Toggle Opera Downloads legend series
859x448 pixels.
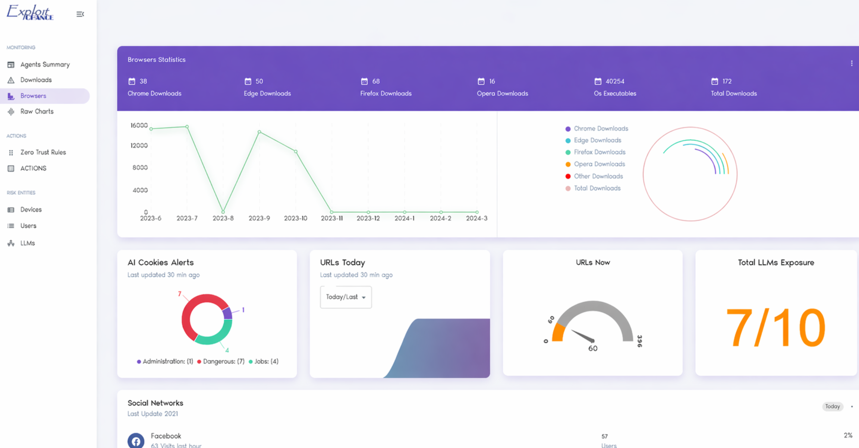tap(599, 164)
